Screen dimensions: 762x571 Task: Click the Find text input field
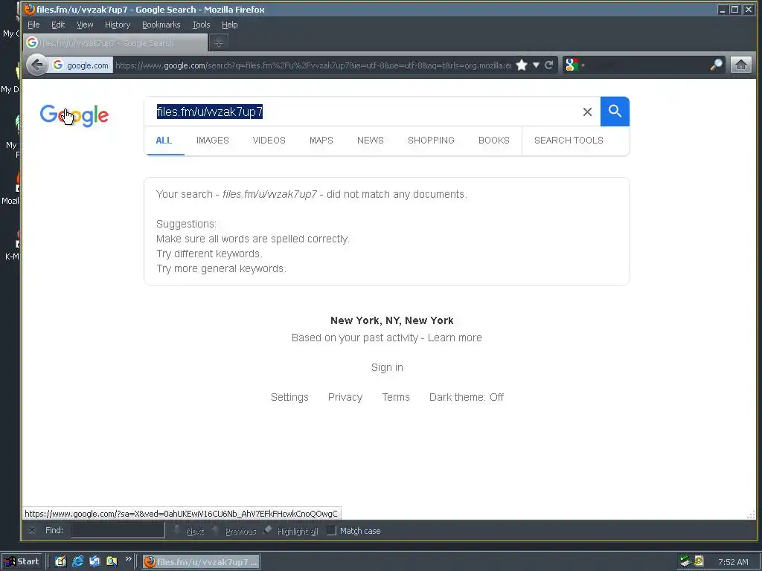coord(118,530)
